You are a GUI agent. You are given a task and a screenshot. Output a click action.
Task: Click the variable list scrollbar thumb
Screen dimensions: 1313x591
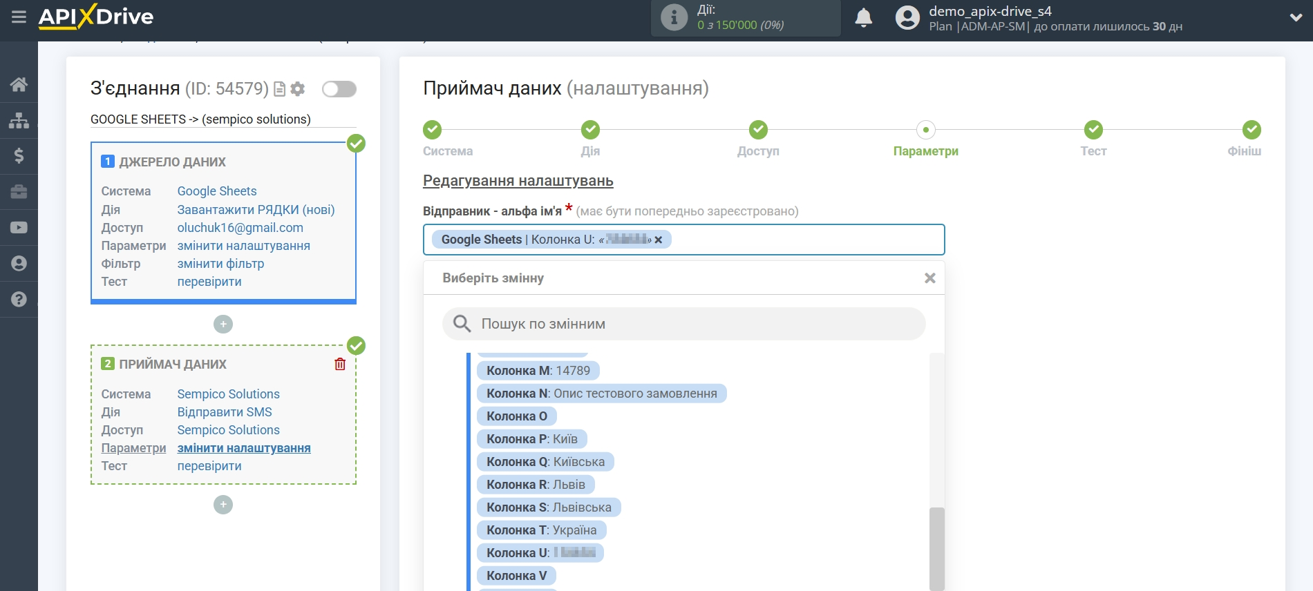pyautogui.click(x=937, y=549)
